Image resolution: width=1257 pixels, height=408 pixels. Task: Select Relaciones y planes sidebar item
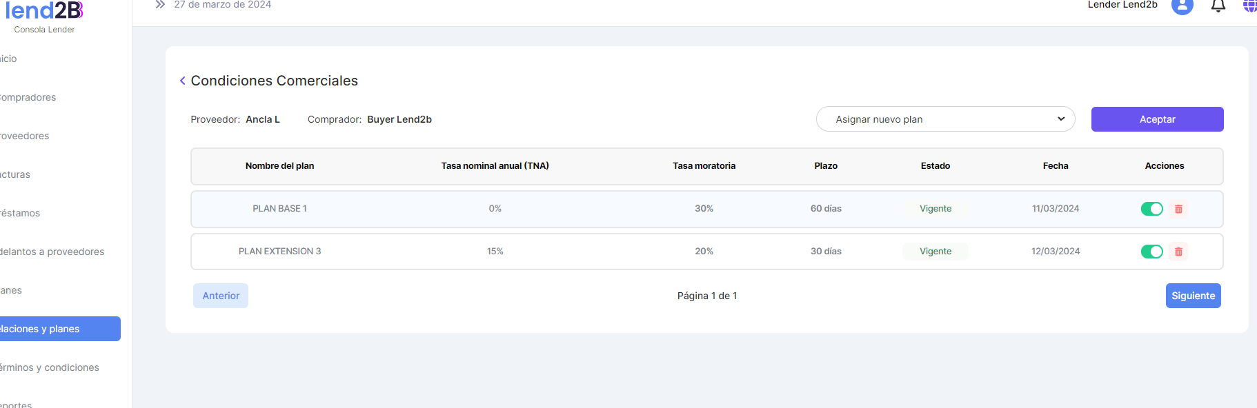(x=40, y=329)
